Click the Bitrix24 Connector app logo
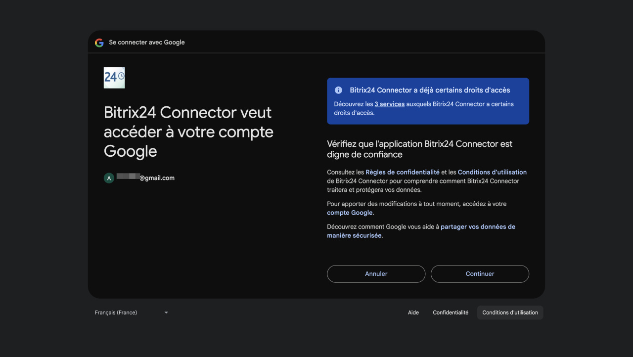This screenshot has height=357, width=633. click(x=114, y=78)
